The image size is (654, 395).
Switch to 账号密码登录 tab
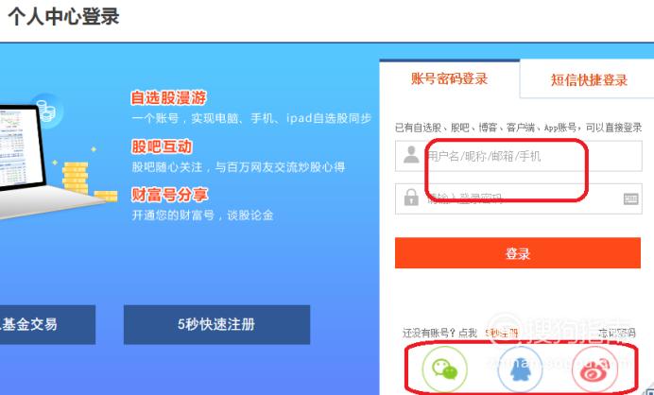pos(449,78)
